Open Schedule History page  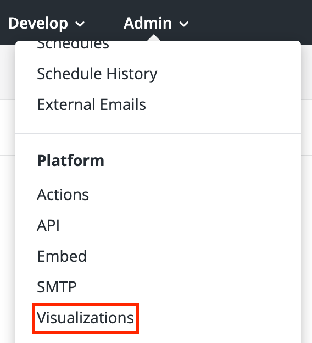tap(97, 74)
